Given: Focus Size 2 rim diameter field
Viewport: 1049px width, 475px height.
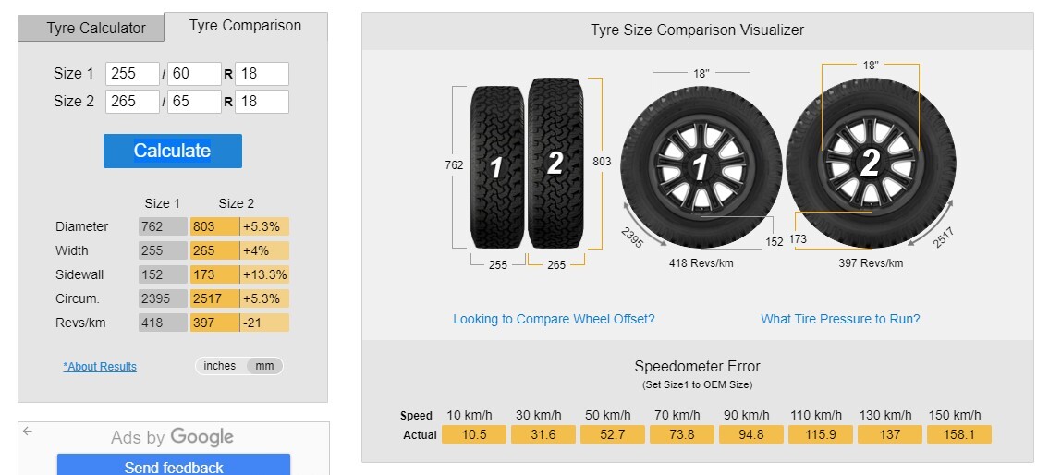Looking at the screenshot, I should coord(262,102).
